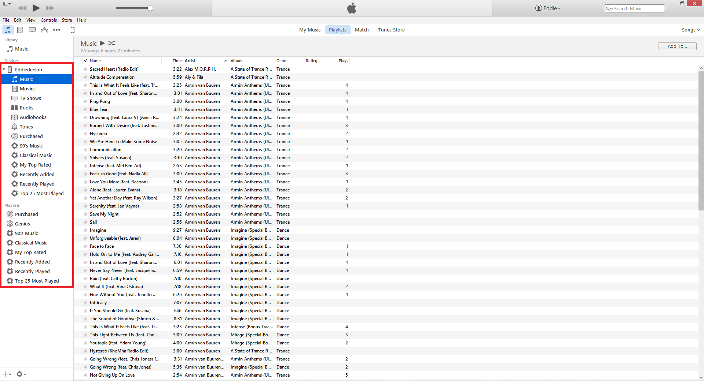Screen dimensions: 704x381
Task: Sort by the Artist column header
Action: [206, 61]
